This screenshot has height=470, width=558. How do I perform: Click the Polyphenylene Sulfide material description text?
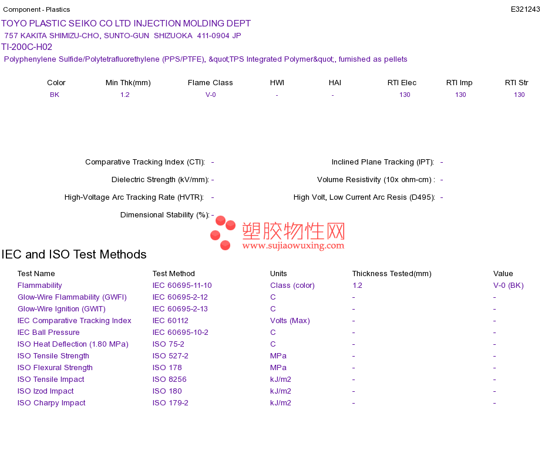[x=206, y=59]
